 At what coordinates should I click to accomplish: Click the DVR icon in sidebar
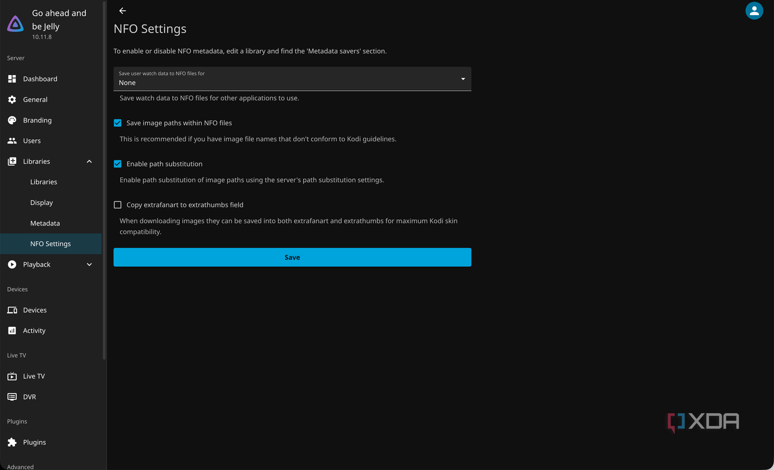click(x=12, y=397)
